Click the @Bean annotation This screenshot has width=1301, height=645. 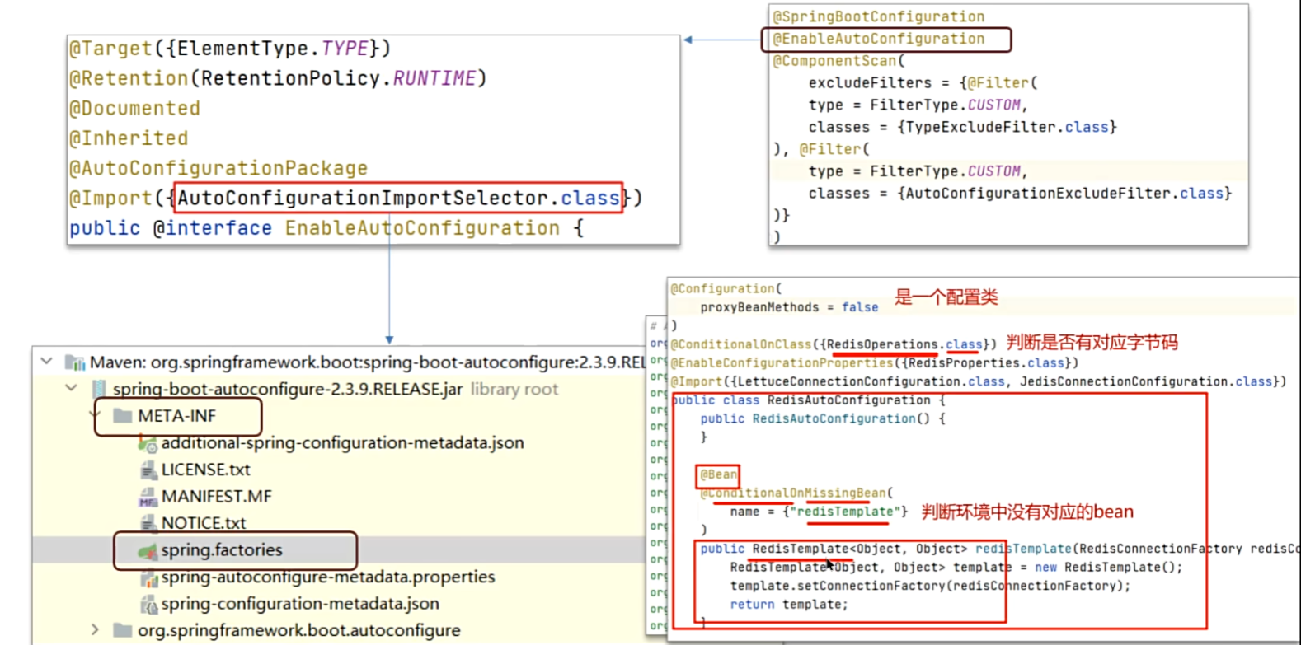click(718, 474)
